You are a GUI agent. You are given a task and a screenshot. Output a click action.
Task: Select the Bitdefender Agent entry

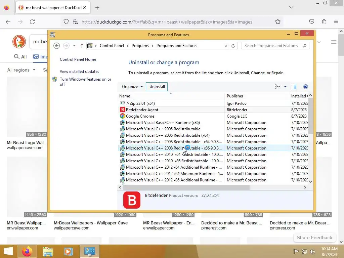(213, 110)
